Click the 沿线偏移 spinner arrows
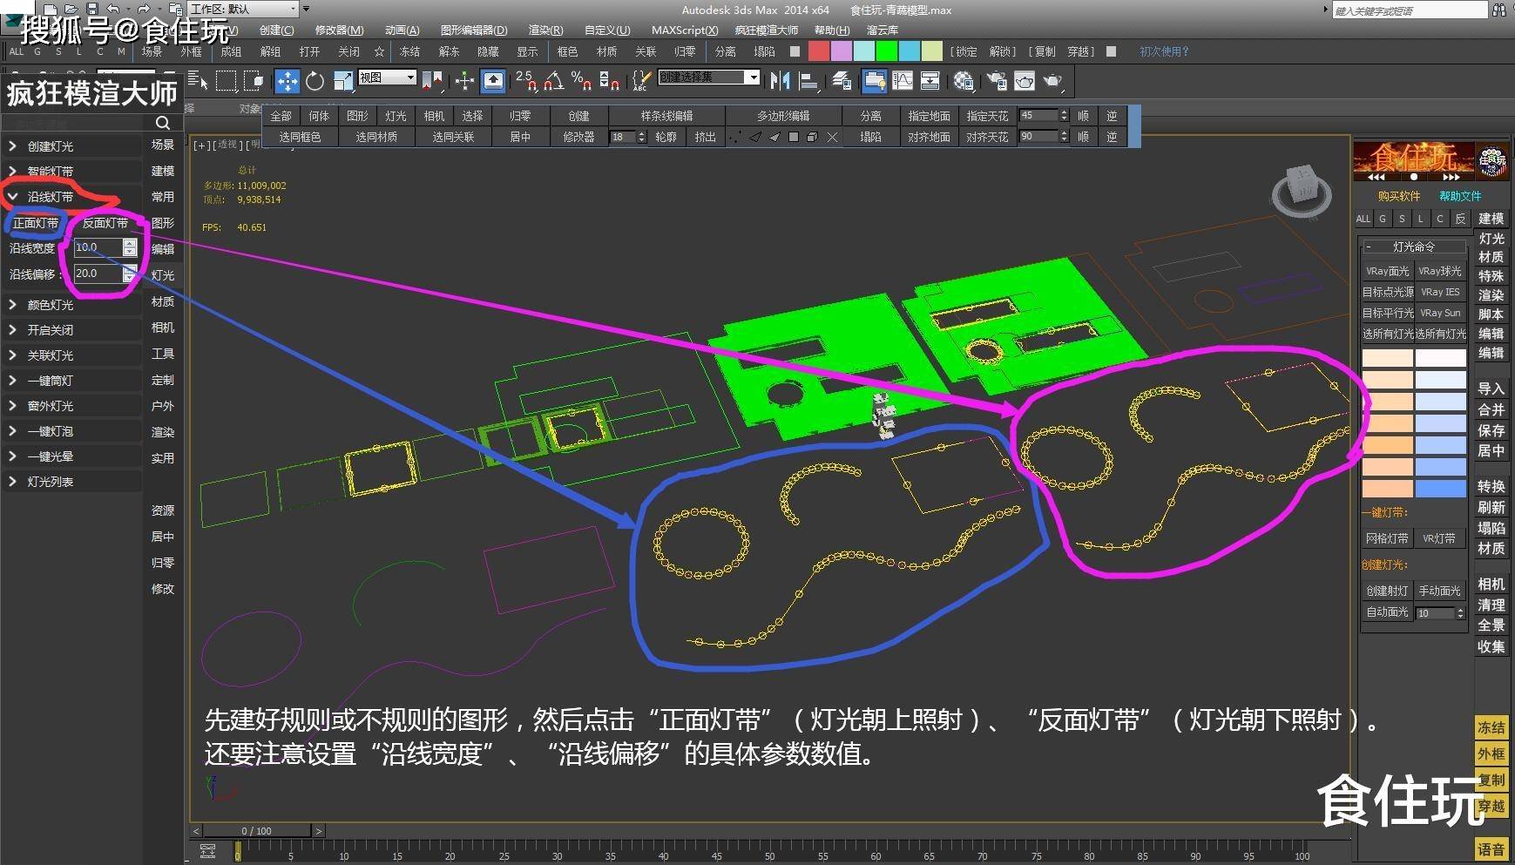The image size is (1515, 865). 130,274
